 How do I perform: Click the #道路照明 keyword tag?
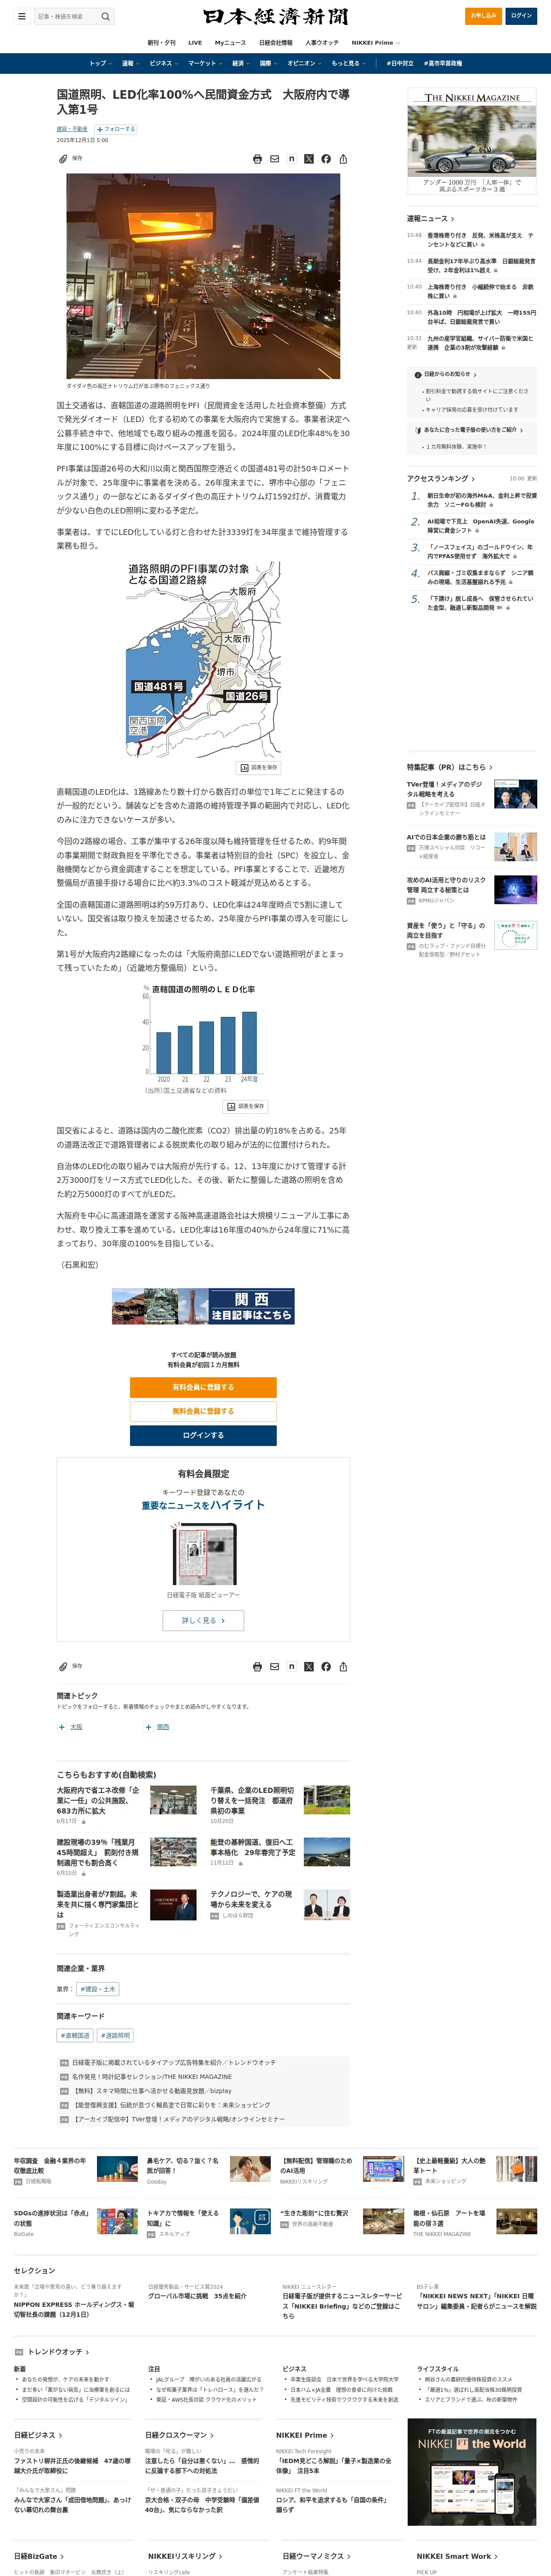click(115, 2035)
